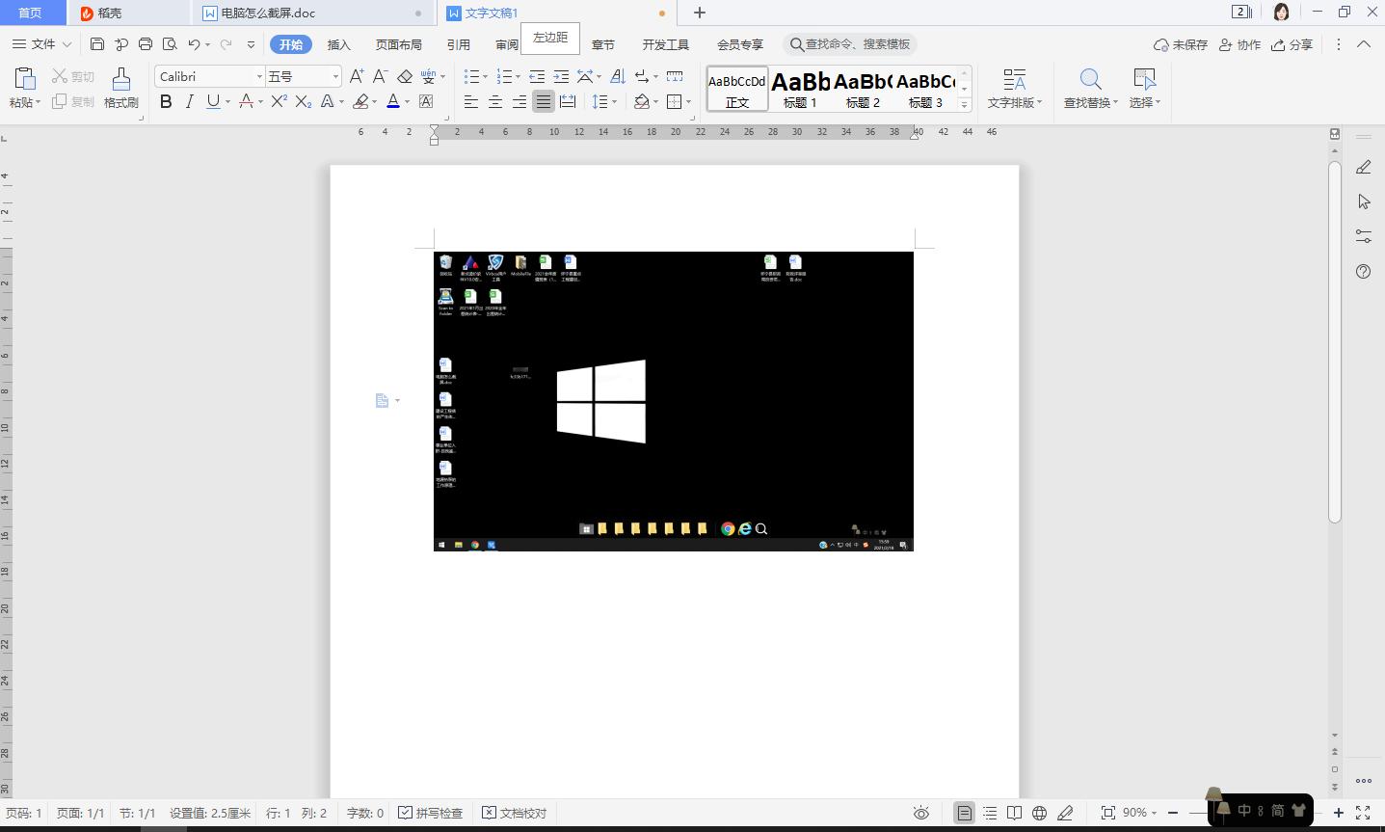1385x832 pixels.
Task: Click the clear formatting eraser icon
Action: 405,76
